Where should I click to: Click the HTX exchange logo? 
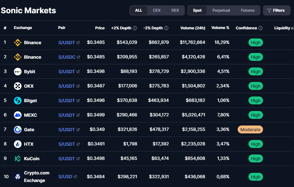(x=18, y=144)
